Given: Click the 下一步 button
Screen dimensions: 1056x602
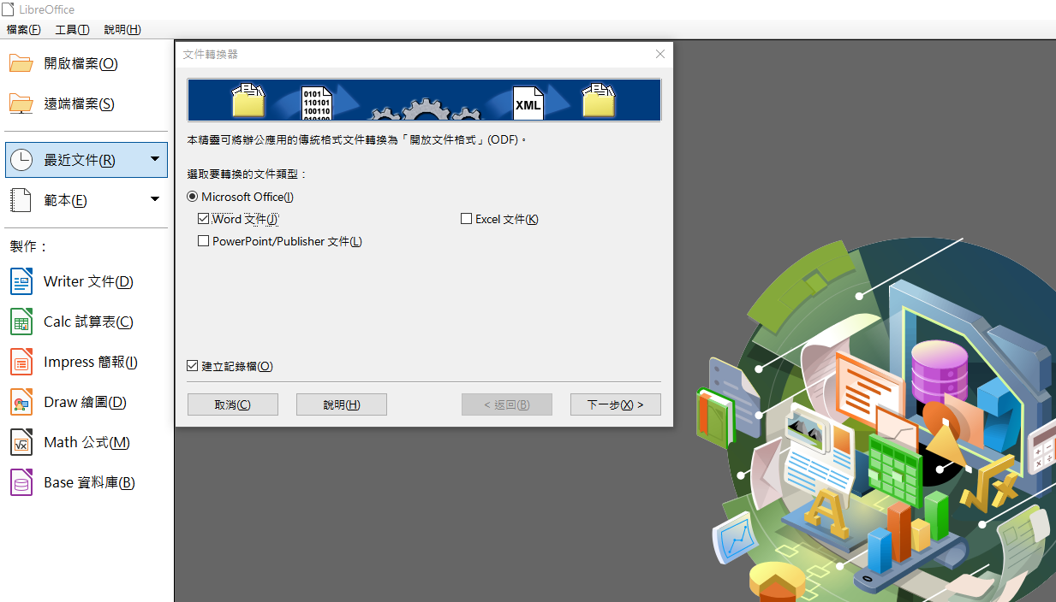Looking at the screenshot, I should 616,404.
